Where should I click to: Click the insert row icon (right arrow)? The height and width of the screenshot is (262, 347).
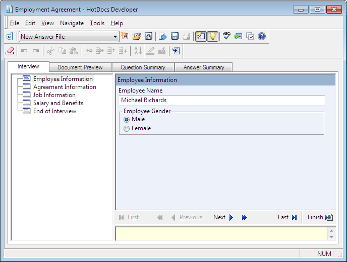(x=99, y=51)
